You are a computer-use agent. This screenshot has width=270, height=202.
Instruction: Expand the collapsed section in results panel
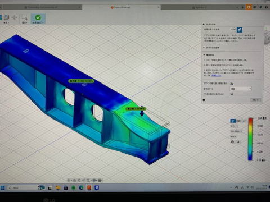click(x=211, y=48)
